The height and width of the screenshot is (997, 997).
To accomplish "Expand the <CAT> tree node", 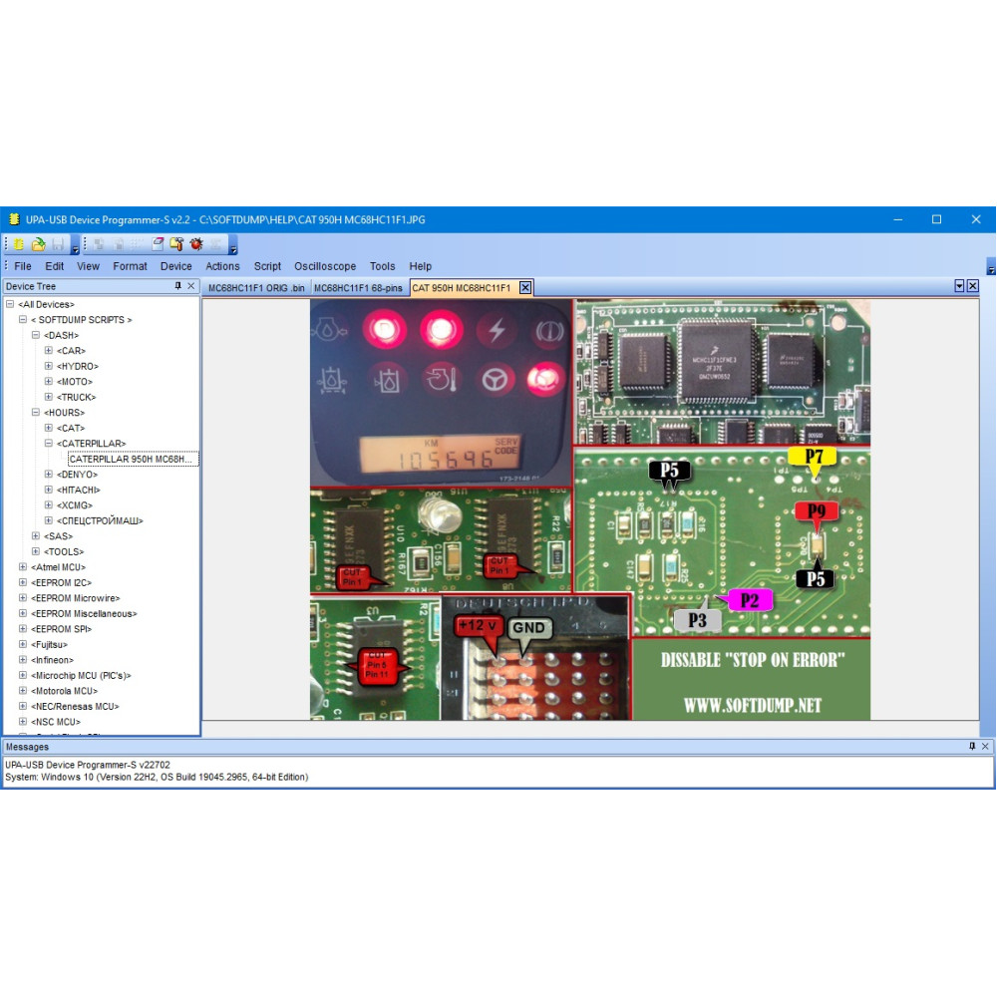I will pos(48,428).
